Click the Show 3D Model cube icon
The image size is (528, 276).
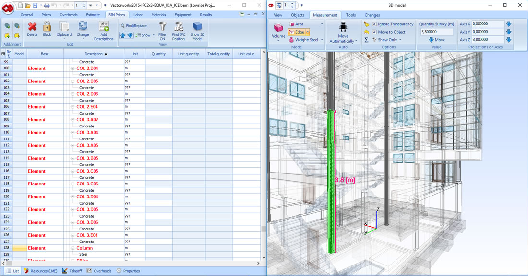click(197, 26)
